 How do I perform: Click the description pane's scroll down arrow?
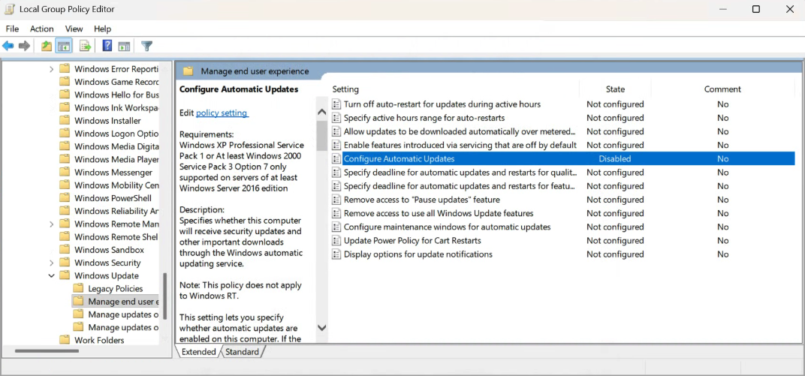[322, 328]
